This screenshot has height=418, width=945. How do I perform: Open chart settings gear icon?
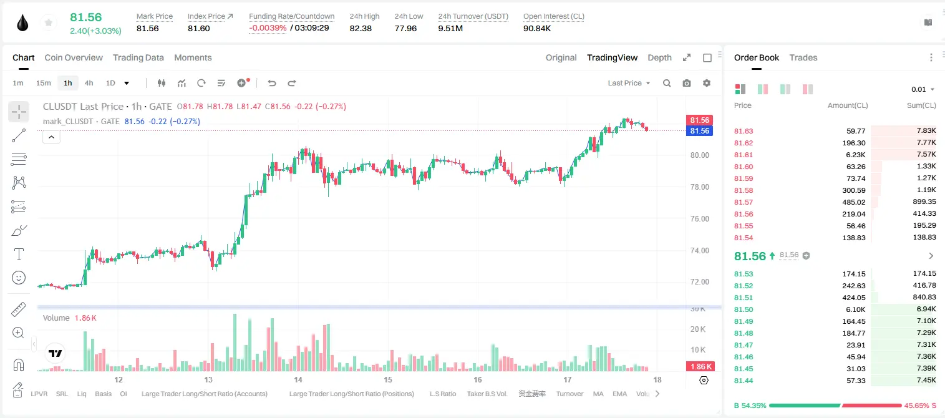tap(707, 83)
